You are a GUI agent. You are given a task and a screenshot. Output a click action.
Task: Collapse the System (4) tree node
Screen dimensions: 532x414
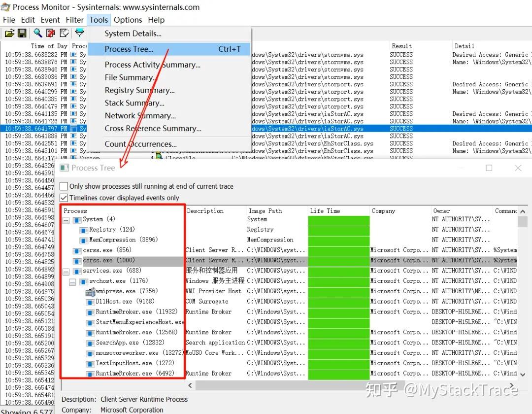click(x=66, y=221)
